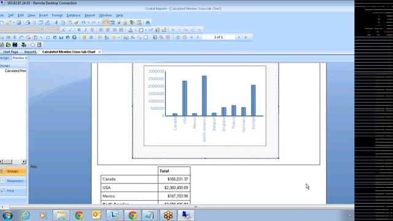The height and width of the screenshot is (221, 393).
Task: Insert a box with the Box tool
Action: click(x=48, y=37)
